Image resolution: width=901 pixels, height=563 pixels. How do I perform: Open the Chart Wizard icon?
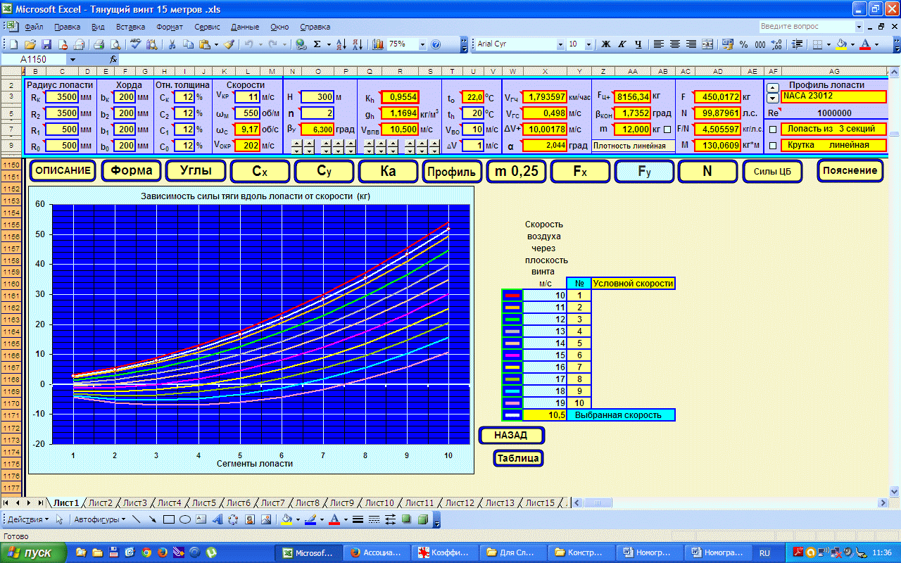click(x=378, y=44)
